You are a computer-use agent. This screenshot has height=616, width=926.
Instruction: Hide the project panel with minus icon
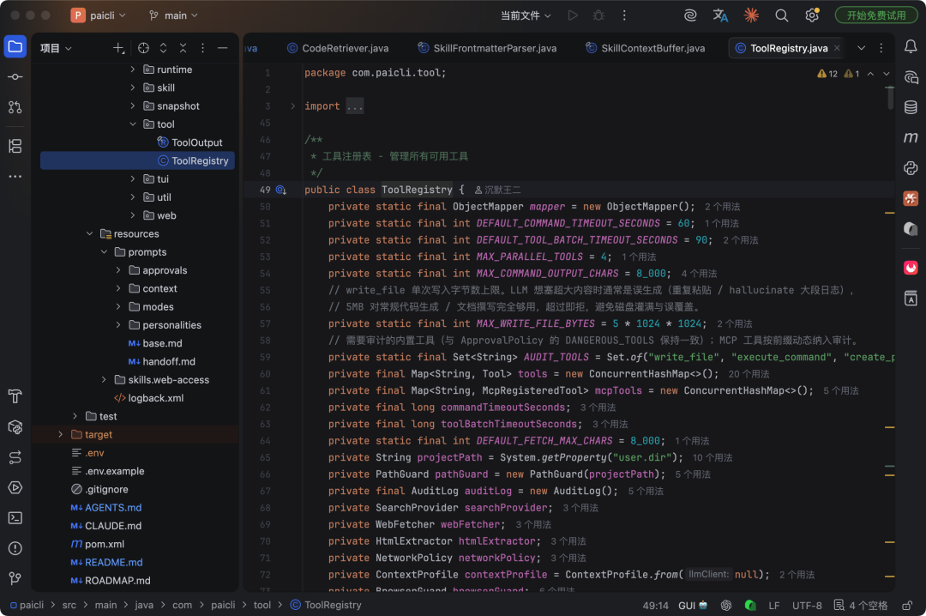pyautogui.click(x=223, y=48)
